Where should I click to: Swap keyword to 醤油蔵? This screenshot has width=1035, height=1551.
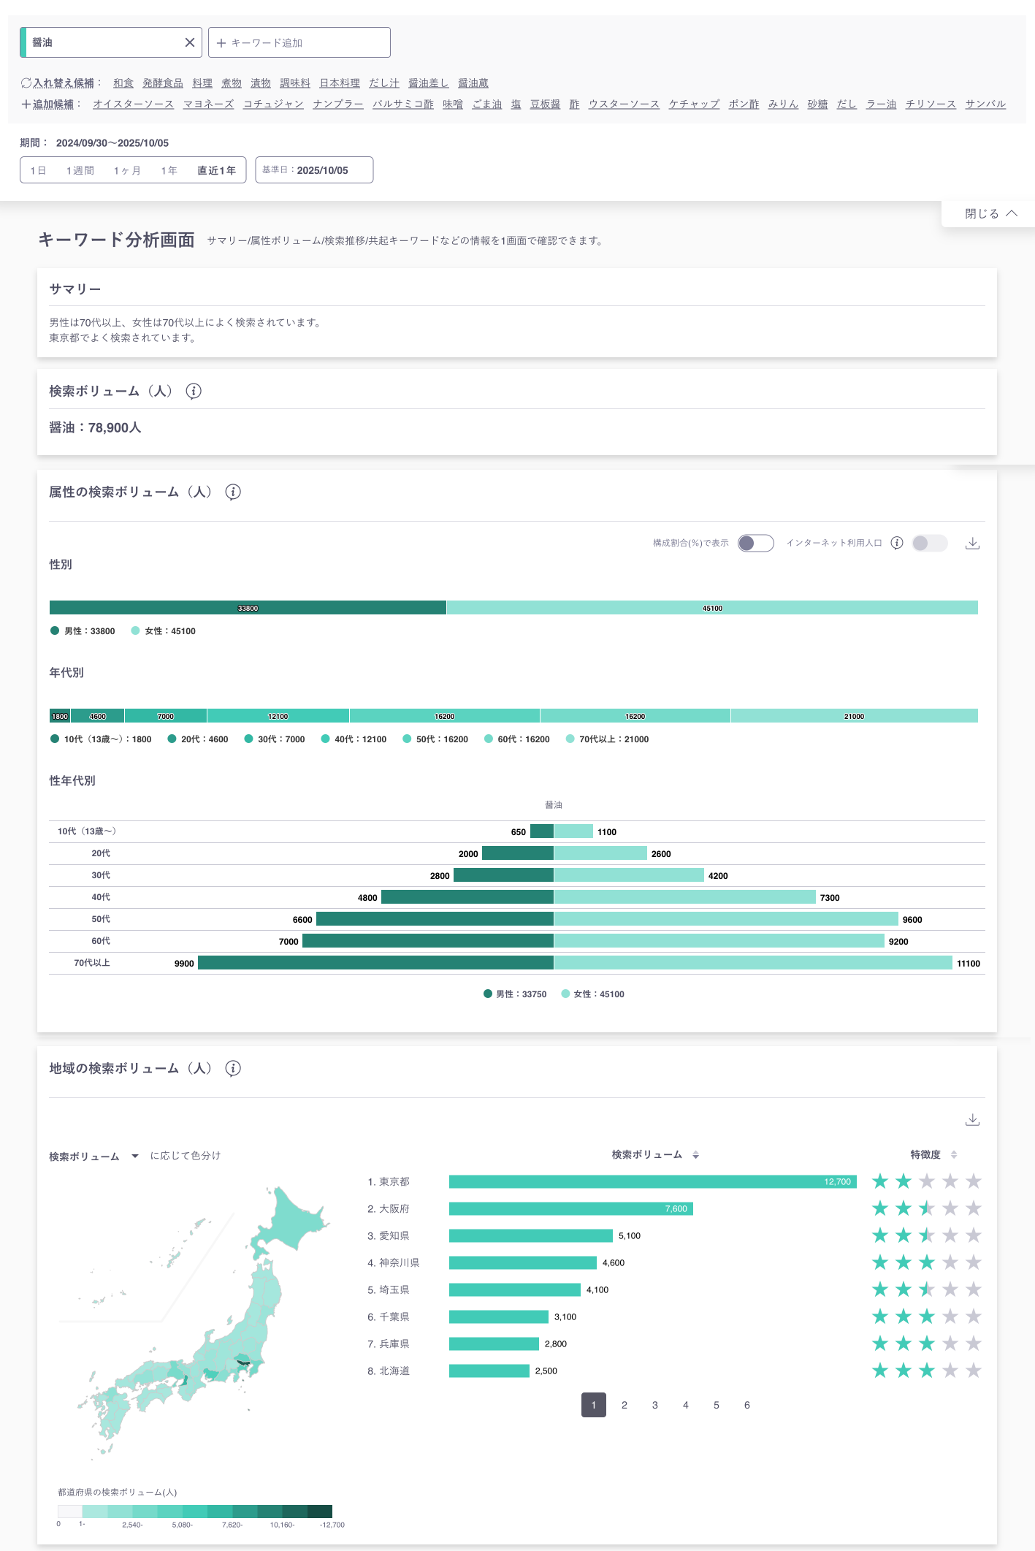point(473,83)
